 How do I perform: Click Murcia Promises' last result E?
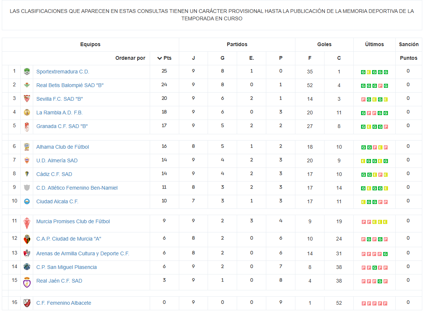point(385,222)
